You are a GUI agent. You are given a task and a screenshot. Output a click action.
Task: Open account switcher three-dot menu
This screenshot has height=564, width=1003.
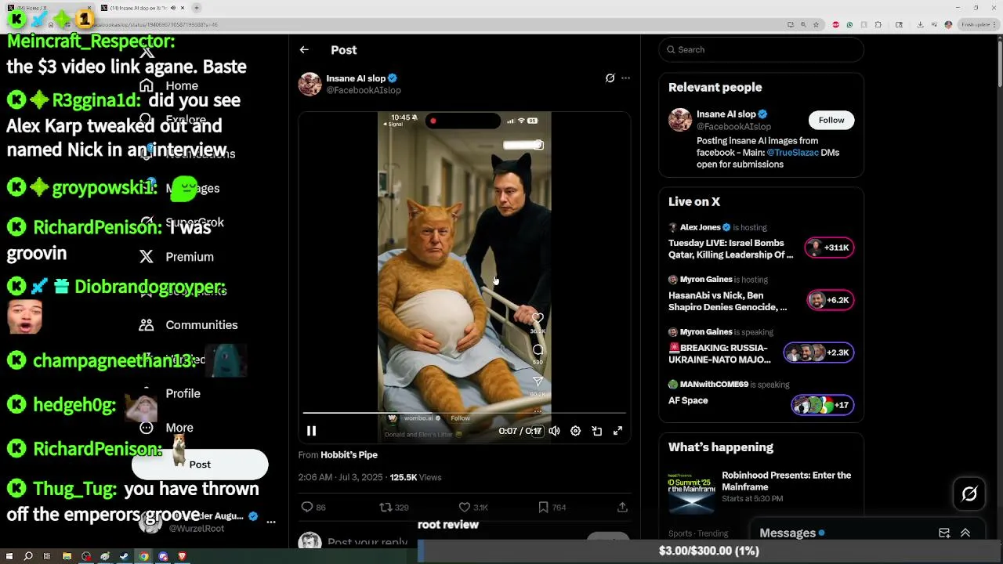271,522
